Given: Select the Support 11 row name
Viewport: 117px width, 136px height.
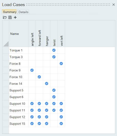Looking at the screenshot, I should pyautogui.click(x=17, y=110).
